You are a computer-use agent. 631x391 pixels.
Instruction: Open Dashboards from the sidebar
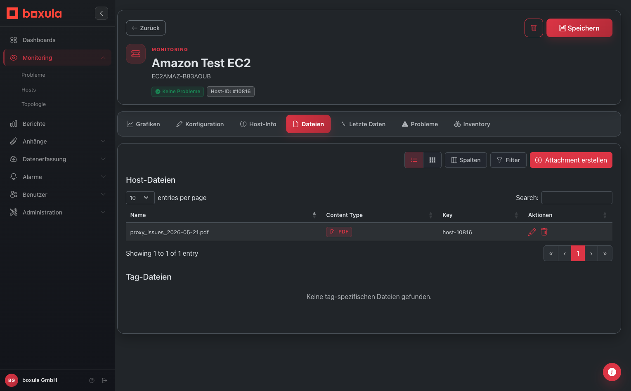pos(57,40)
